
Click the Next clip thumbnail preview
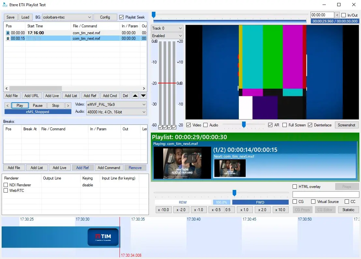[230, 168]
